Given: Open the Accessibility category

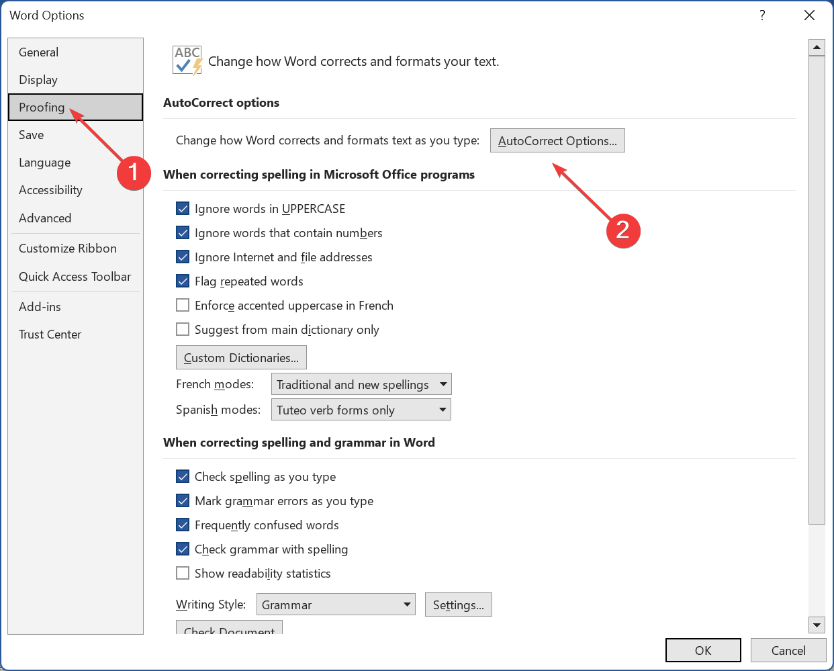Looking at the screenshot, I should [75, 190].
